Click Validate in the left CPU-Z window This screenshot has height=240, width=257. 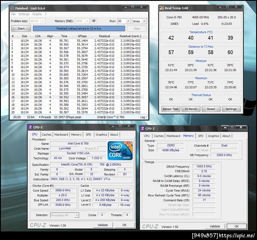tap(103, 225)
